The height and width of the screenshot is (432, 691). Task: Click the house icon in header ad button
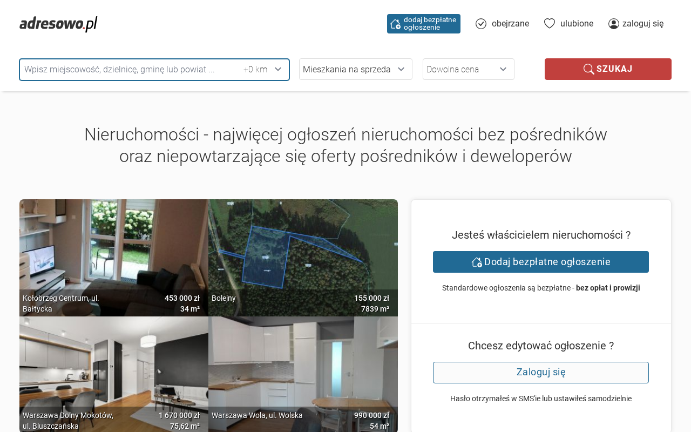[395, 24]
